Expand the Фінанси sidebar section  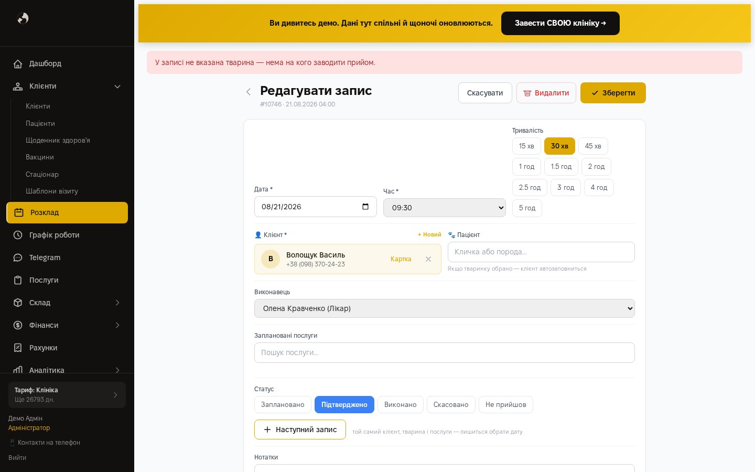point(67,325)
